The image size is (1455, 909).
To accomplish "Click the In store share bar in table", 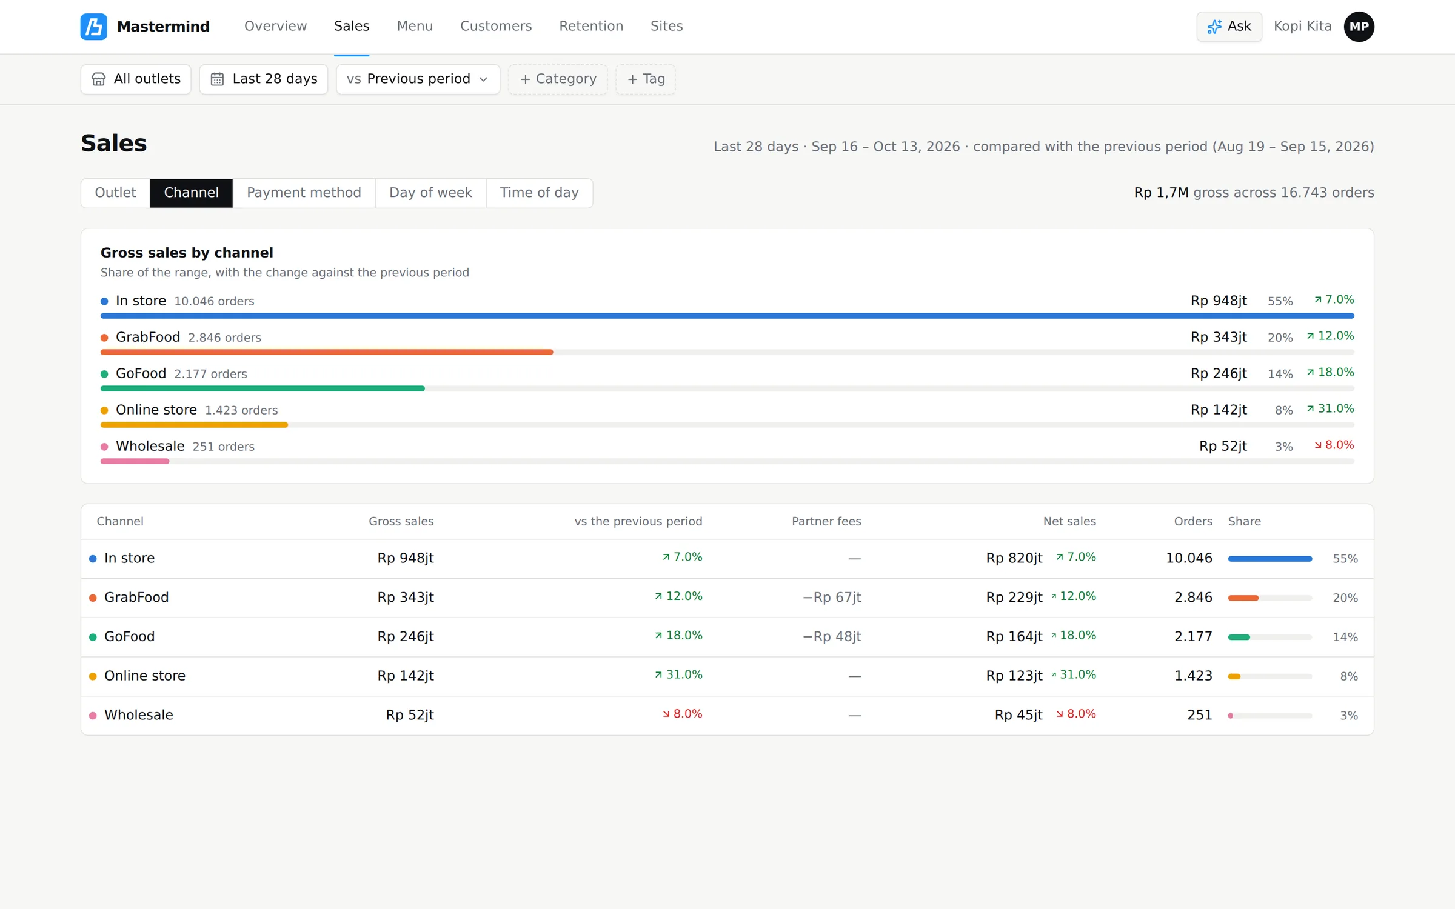I will (1270, 559).
